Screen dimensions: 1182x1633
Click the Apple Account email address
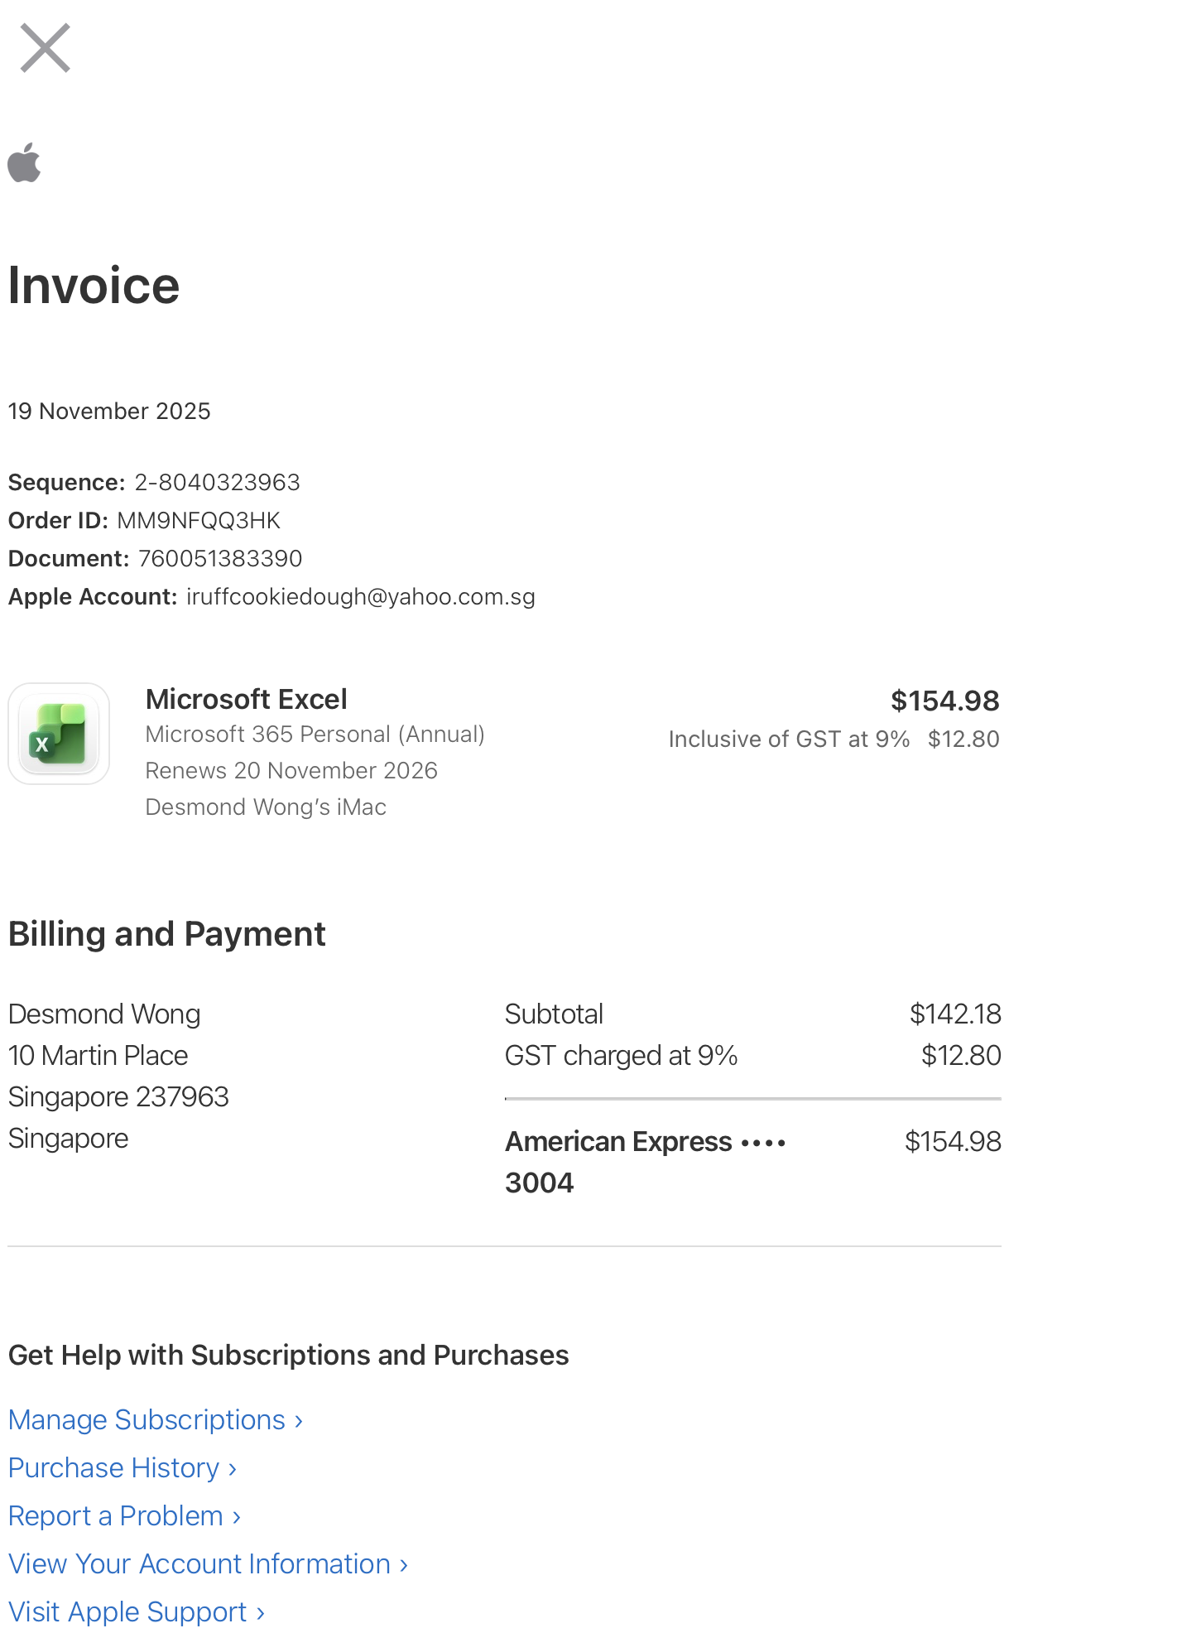[361, 596]
